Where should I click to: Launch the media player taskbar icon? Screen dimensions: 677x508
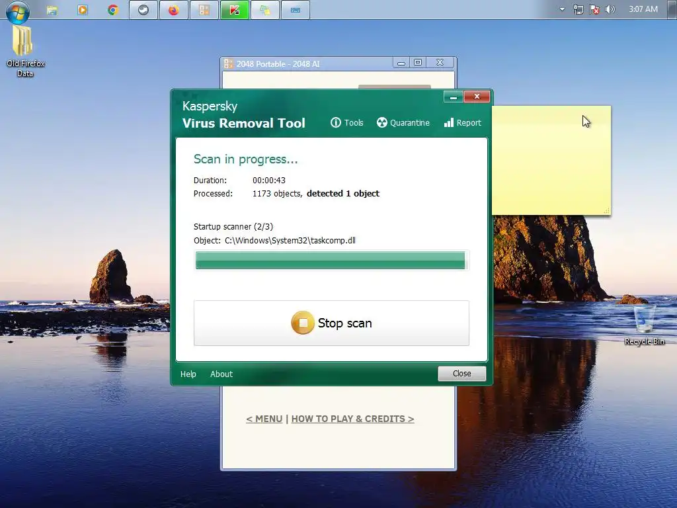click(83, 10)
